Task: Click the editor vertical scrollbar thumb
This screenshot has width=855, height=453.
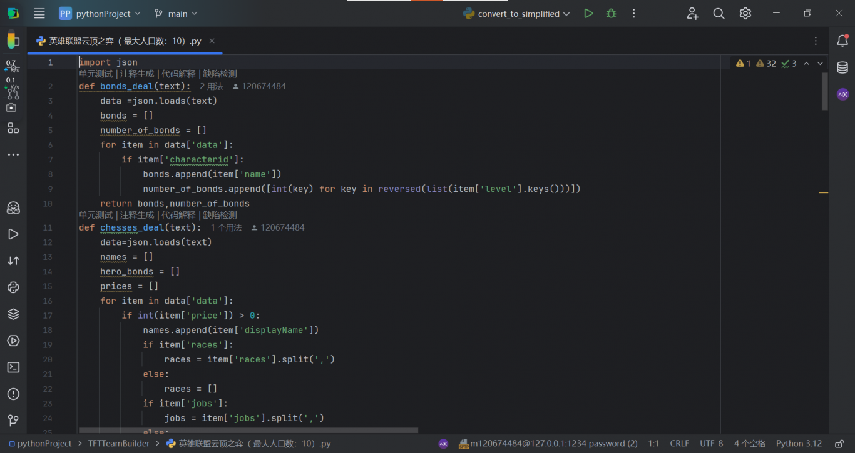Action: 825,92
